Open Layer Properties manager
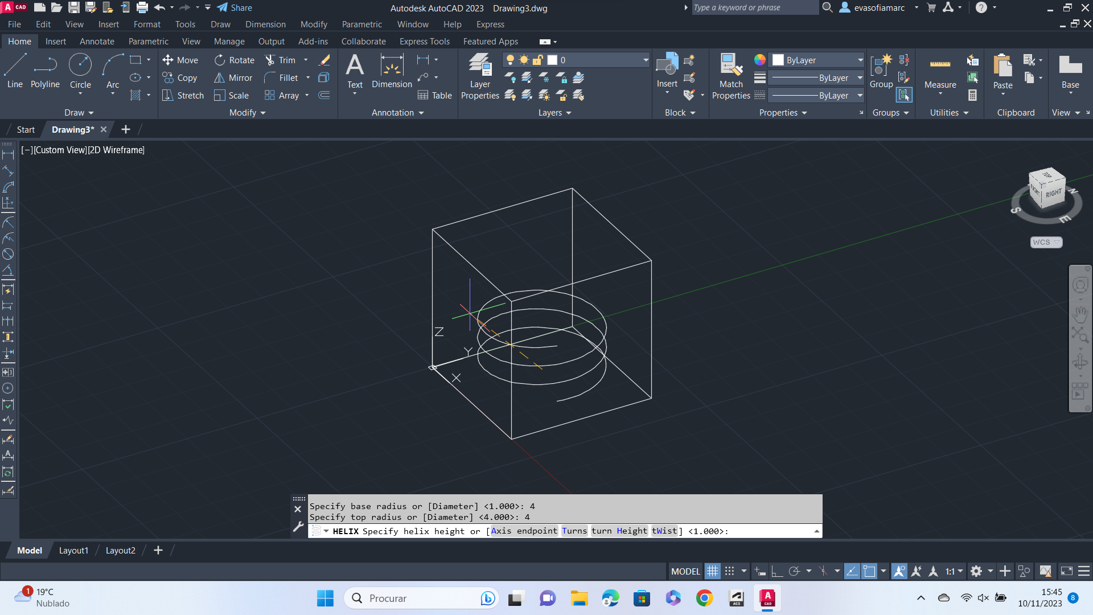Image resolution: width=1093 pixels, height=615 pixels. click(x=480, y=77)
